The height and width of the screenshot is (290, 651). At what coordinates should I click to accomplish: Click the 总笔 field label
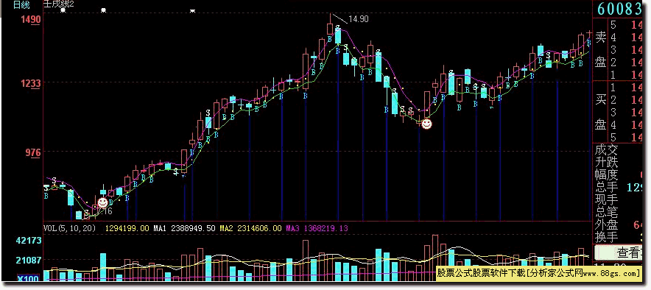606,213
